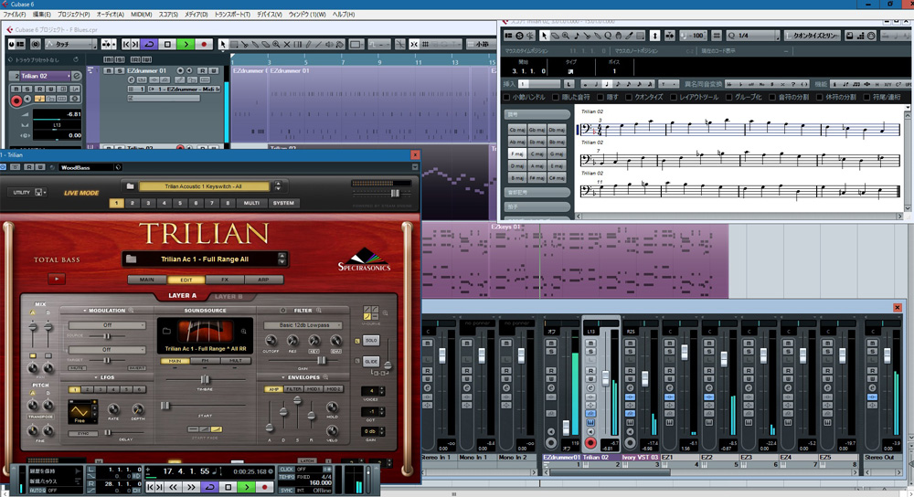This screenshot has height=497, width=914.
Task: Click the SOLO button in Trilian
Action: click(x=371, y=340)
